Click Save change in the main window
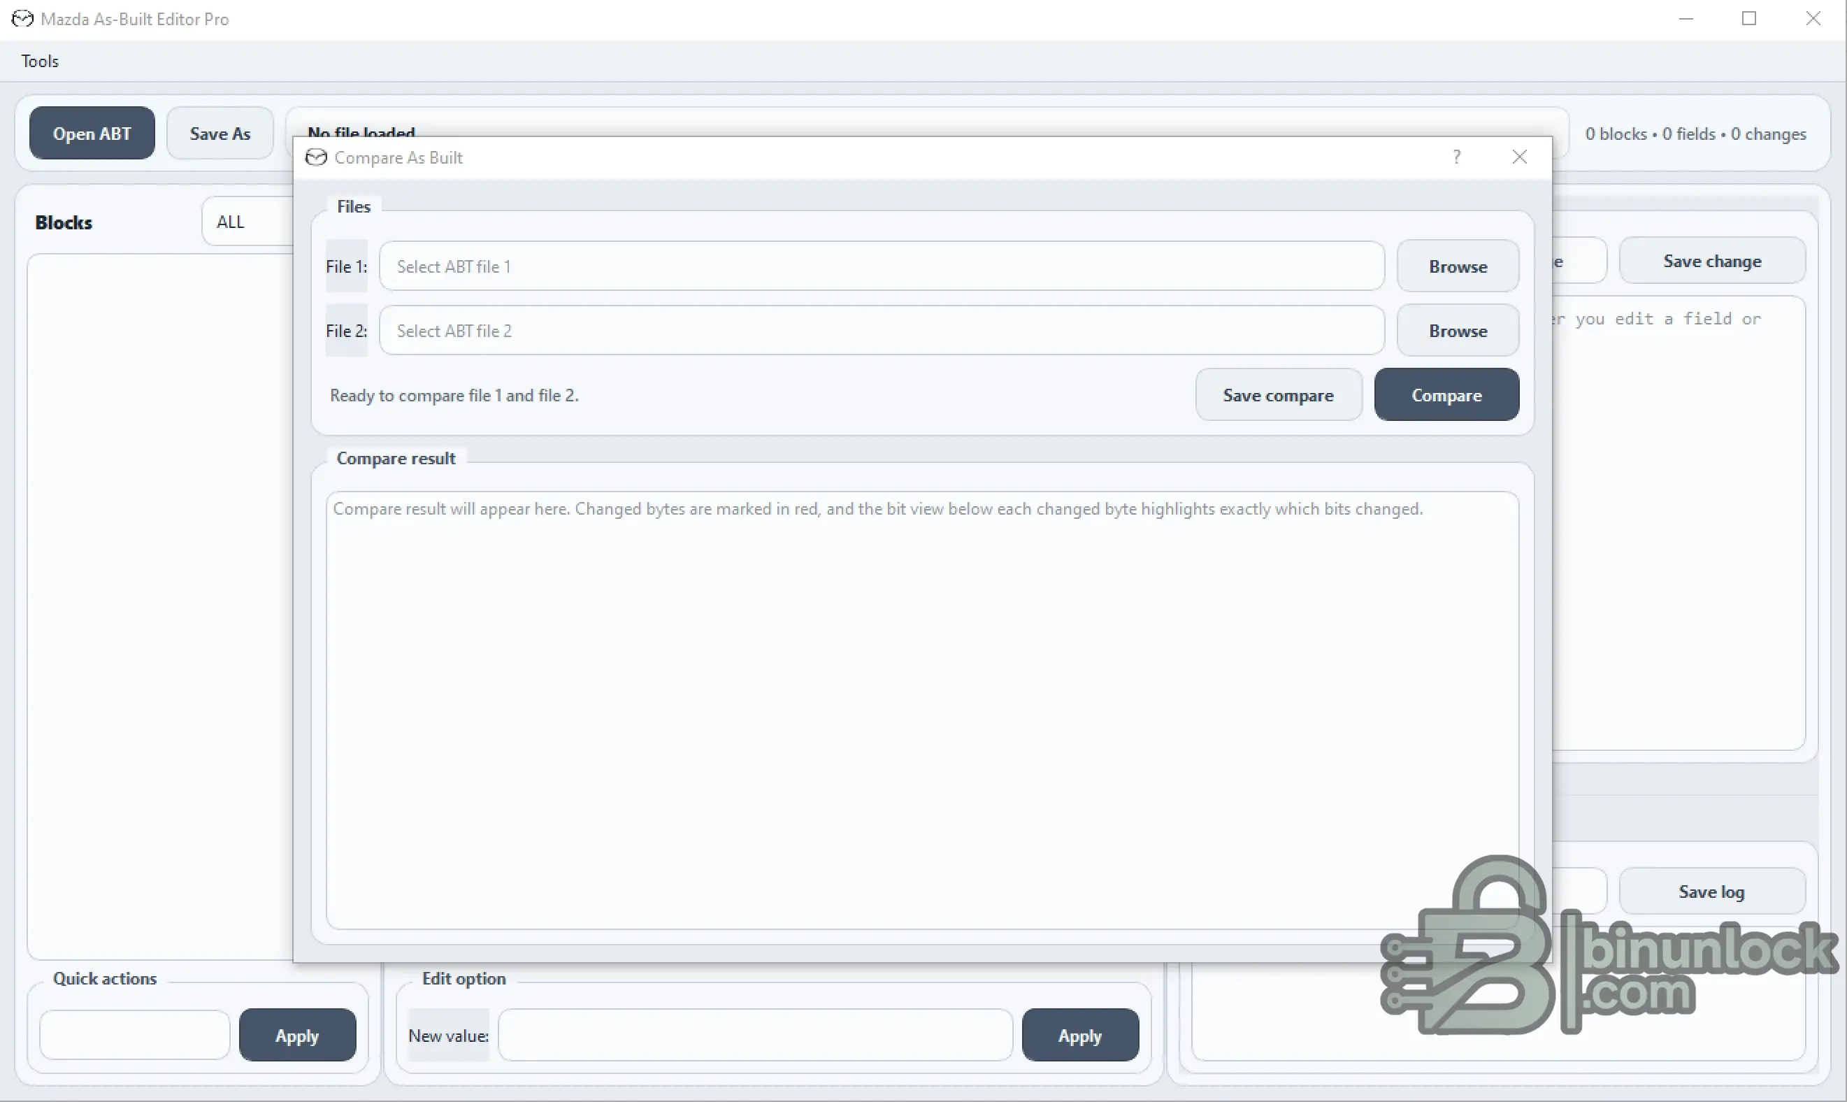Image resolution: width=1847 pixels, height=1102 pixels. [x=1712, y=261]
